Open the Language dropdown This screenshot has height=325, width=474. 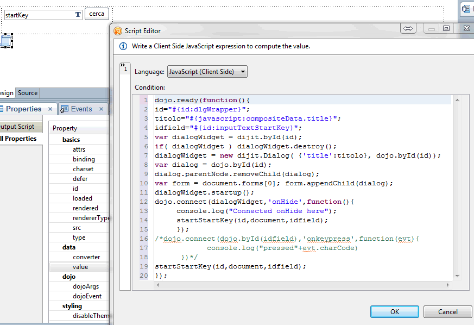pos(207,72)
